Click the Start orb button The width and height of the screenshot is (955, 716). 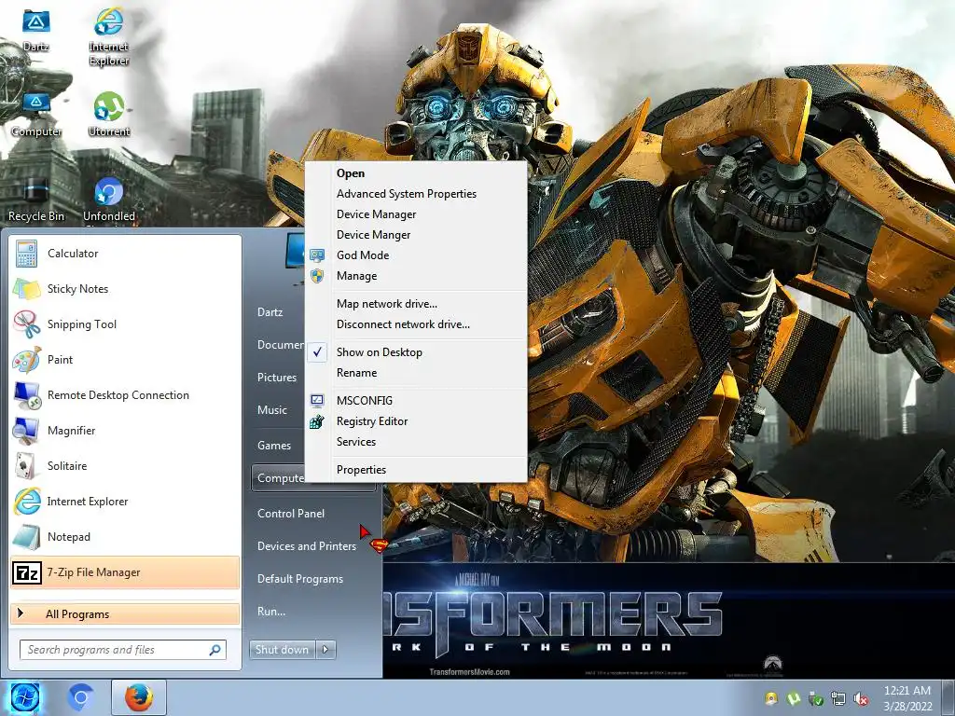(25, 697)
